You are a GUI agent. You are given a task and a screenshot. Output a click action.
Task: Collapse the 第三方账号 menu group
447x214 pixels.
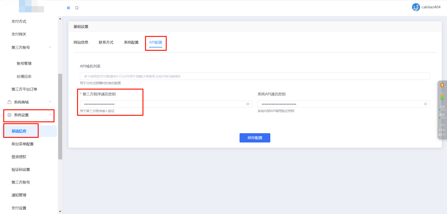[x=50, y=47]
